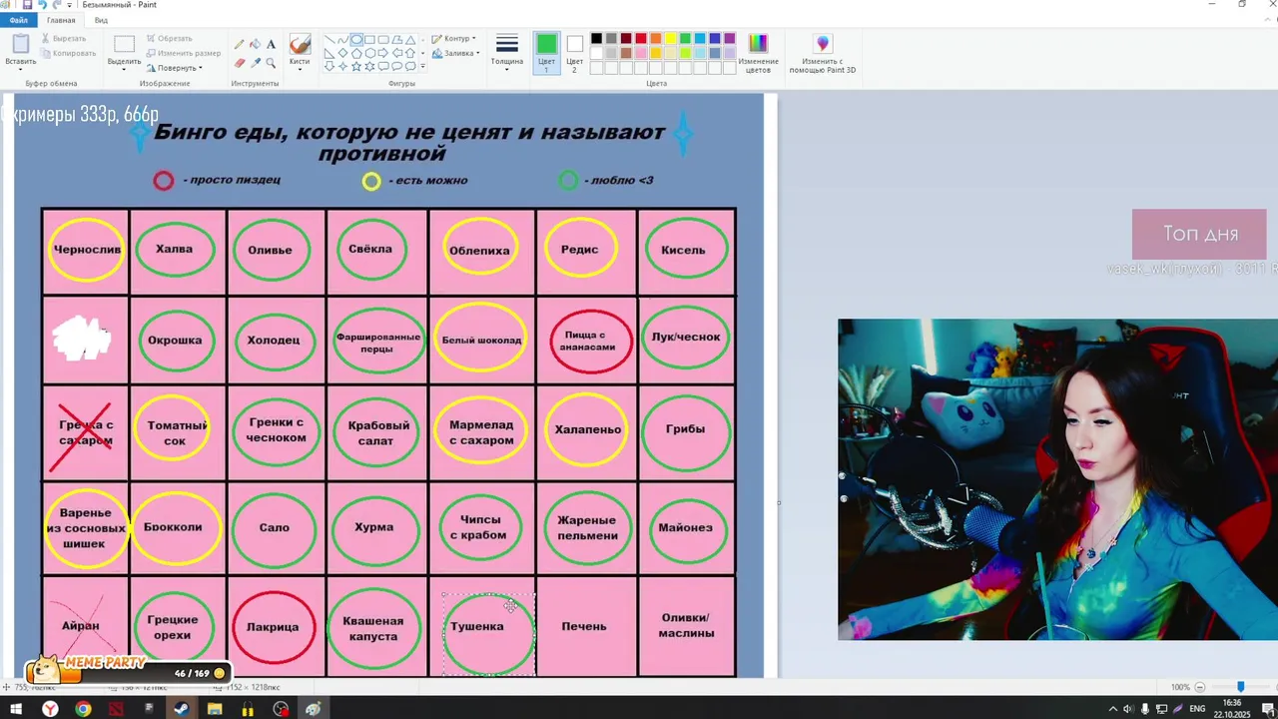Click the zoom out minus button
Screen dimensions: 1278x719
pyautogui.click(x=1201, y=687)
